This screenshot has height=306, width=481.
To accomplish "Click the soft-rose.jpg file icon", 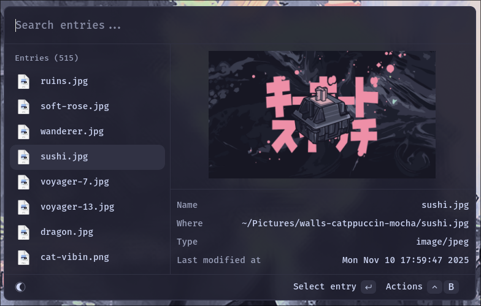I will [x=23, y=107].
